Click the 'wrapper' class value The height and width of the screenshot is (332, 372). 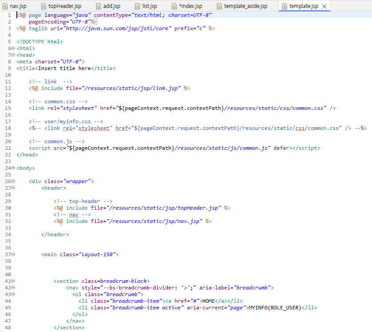[77, 181]
